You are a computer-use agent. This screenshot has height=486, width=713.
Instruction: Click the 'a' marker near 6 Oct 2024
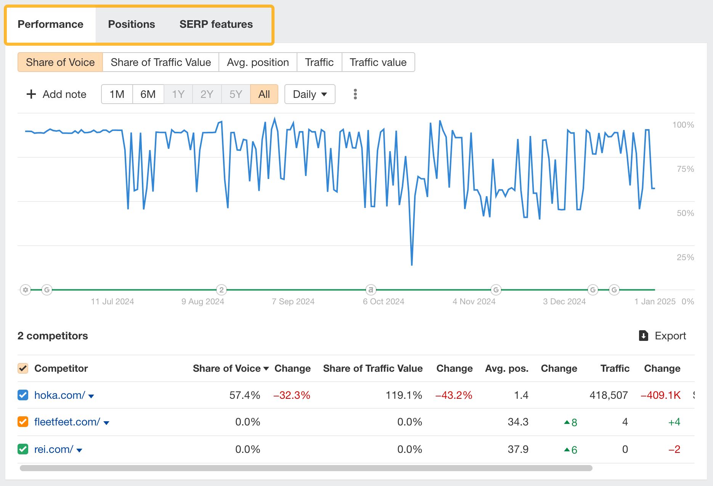click(370, 290)
